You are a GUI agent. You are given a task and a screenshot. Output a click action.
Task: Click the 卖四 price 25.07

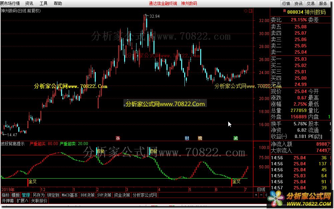(301, 33)
